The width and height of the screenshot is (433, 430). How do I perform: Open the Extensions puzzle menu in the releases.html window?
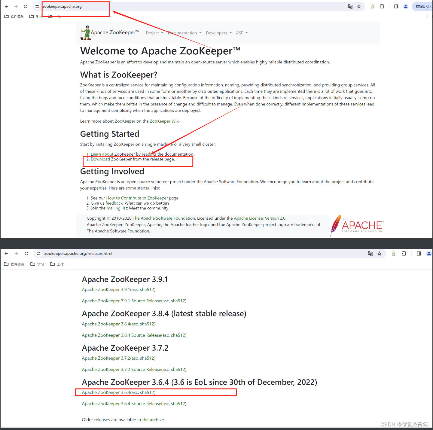coord(404,254)
